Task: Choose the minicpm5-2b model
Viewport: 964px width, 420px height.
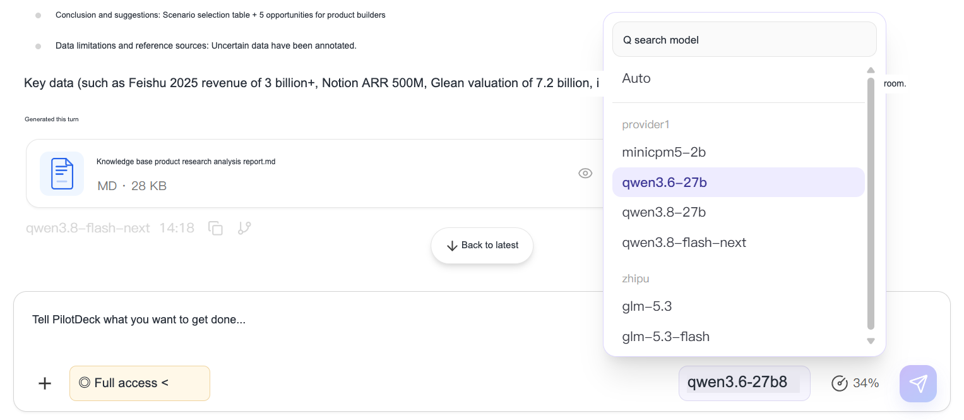Action: [738, 152]
